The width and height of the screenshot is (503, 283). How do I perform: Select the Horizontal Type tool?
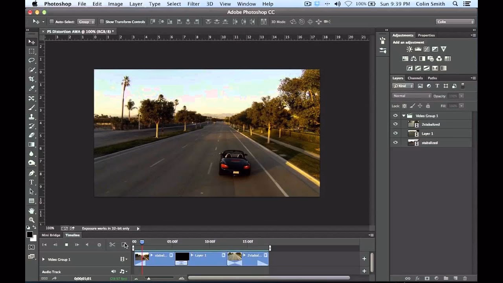tap(32, 182)
